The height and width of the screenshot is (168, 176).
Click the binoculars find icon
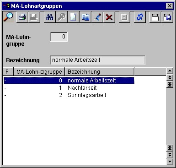(49, 17)
